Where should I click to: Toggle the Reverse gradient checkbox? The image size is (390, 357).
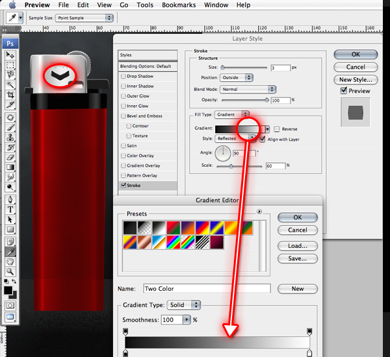point(277,129)
